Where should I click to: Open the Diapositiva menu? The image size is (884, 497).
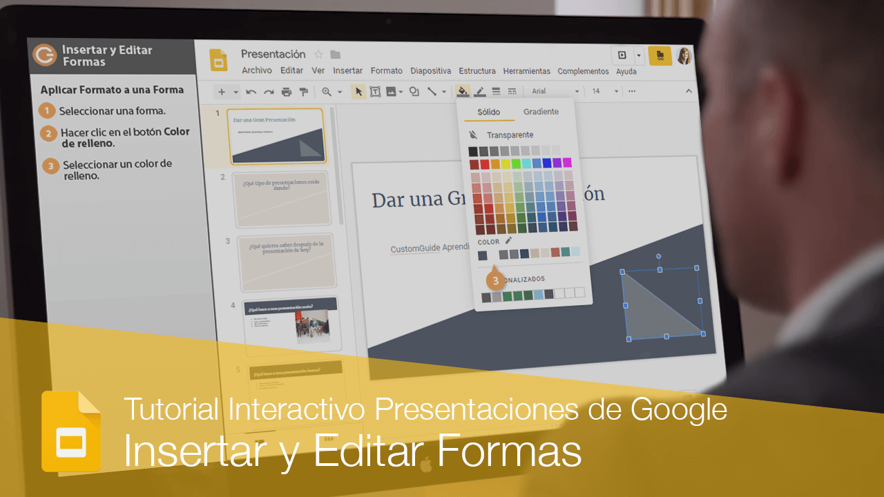(x=431, y=70)
